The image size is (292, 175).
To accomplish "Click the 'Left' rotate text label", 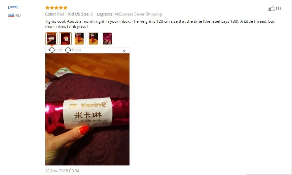I will pos(59,50).
